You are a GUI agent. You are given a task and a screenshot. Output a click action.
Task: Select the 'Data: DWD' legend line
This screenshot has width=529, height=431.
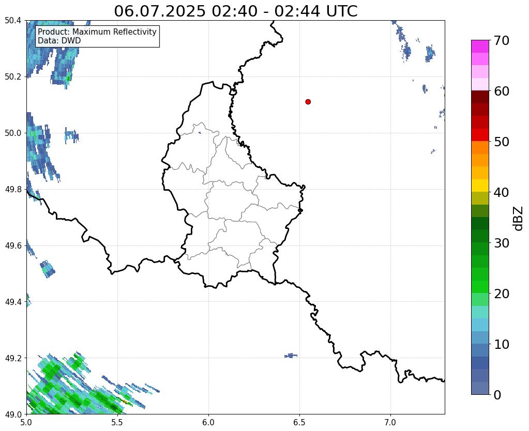(59, 41)
